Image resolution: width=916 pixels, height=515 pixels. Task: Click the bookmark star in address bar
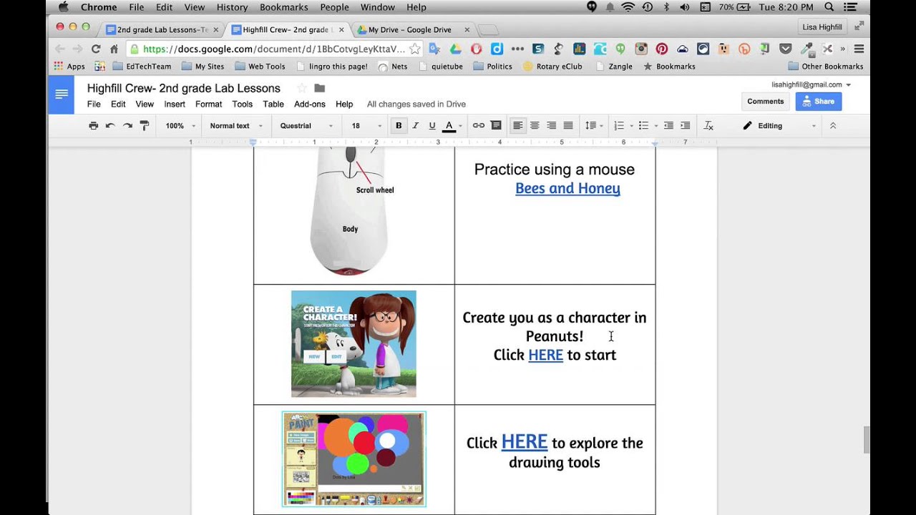tap(414, 49)
